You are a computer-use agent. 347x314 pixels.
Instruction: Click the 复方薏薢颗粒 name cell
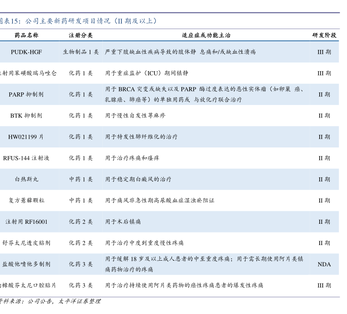(26, 200)
